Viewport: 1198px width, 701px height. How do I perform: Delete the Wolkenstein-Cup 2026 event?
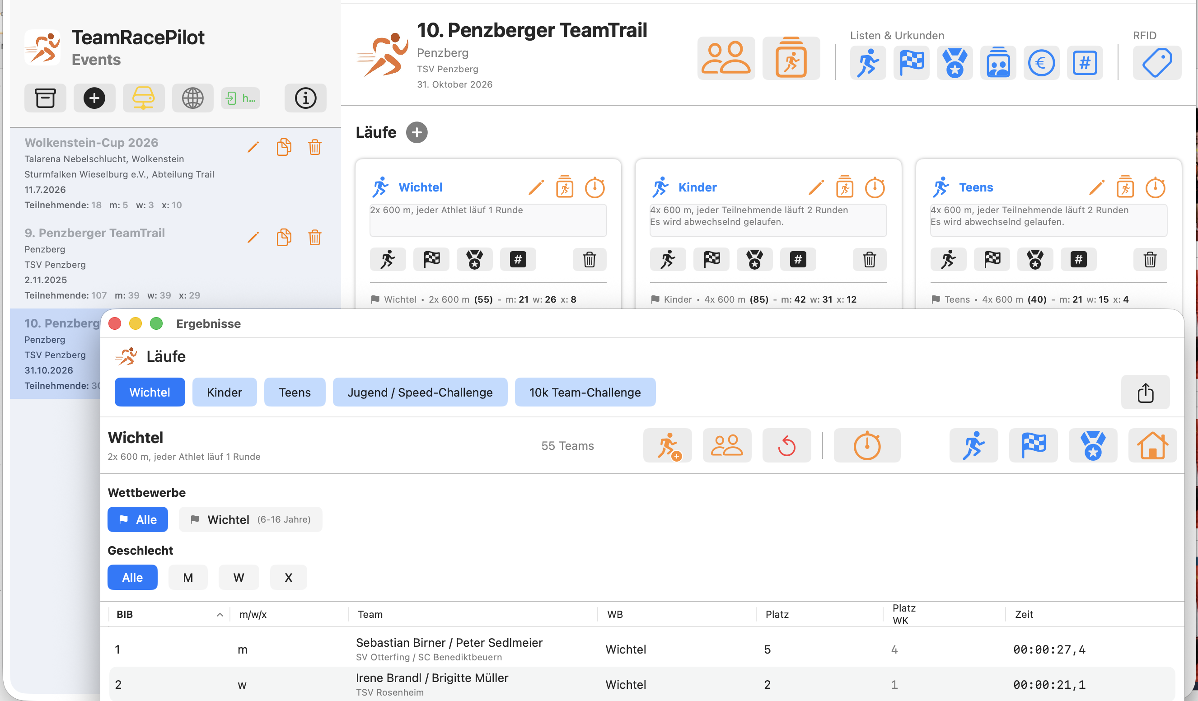[x=315, y=147]
